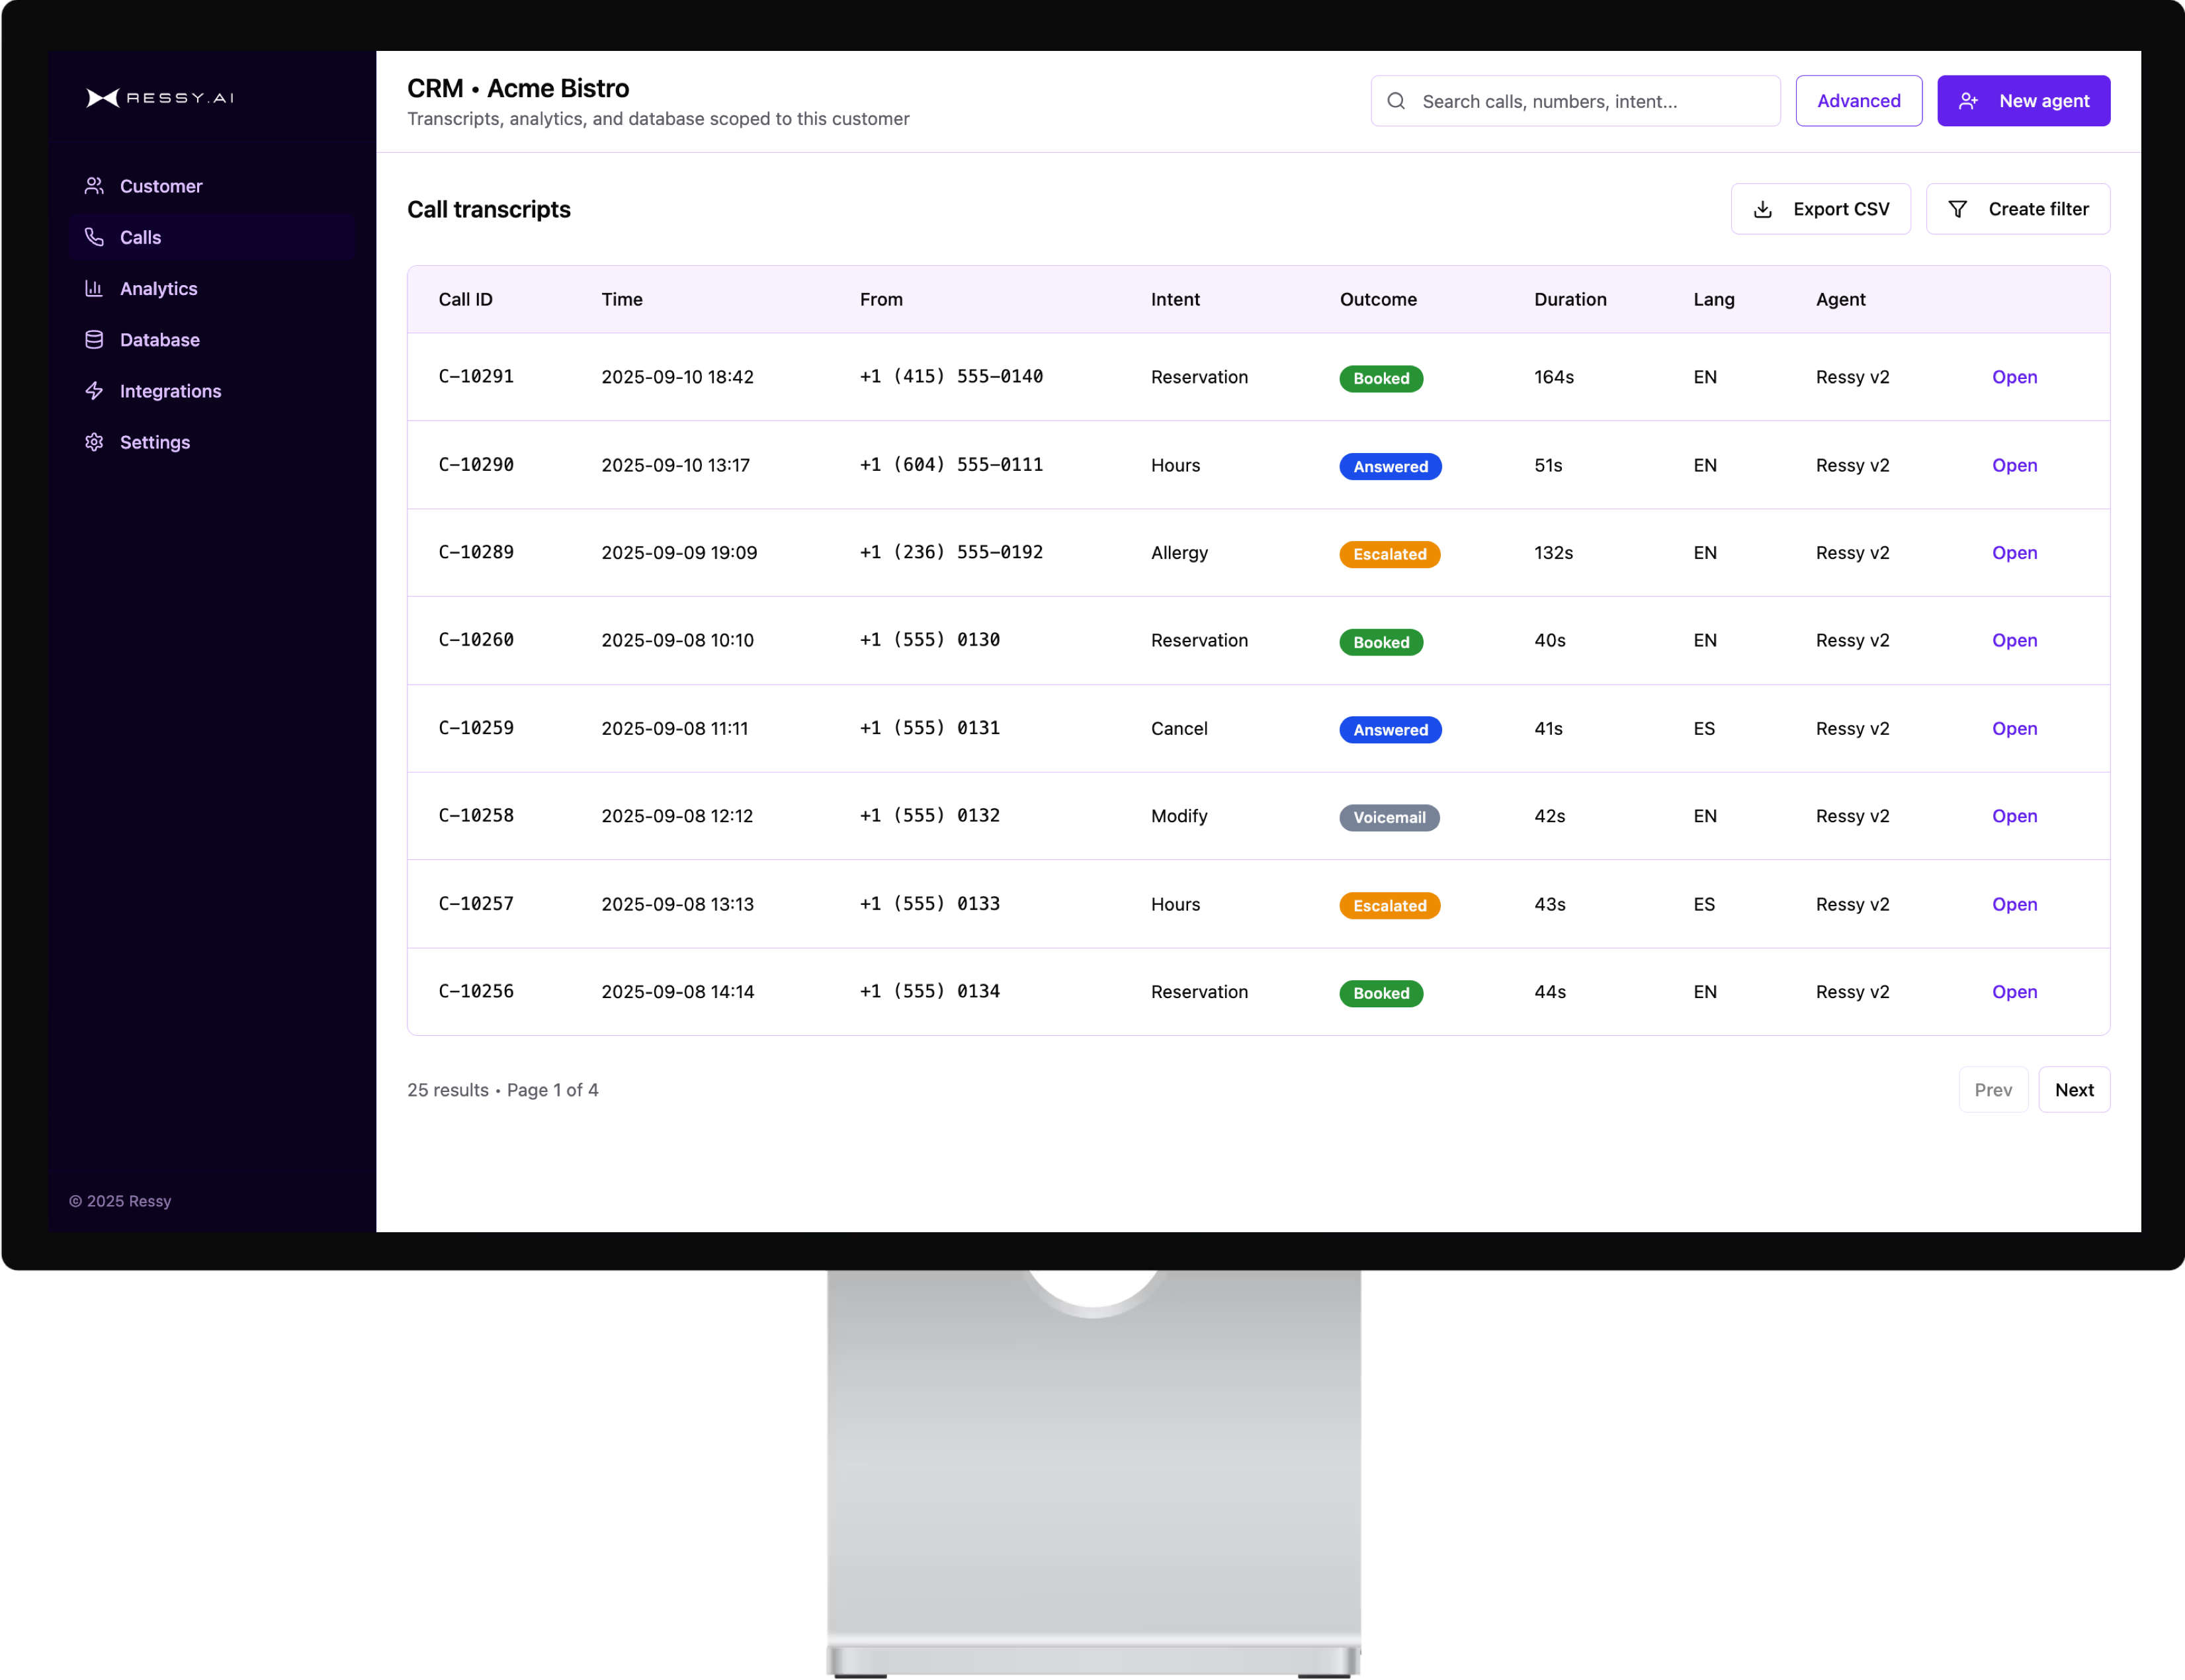
Task: Click the Integrations lightning bolt icon
Action: point(94,391)
